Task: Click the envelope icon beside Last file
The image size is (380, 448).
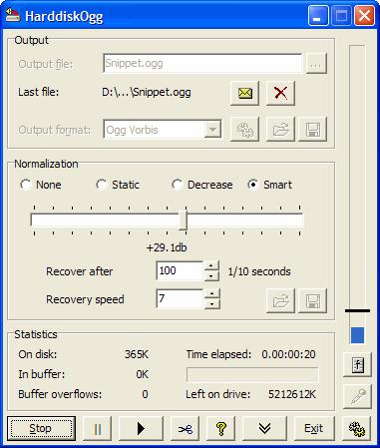Action: pos(244,93)
